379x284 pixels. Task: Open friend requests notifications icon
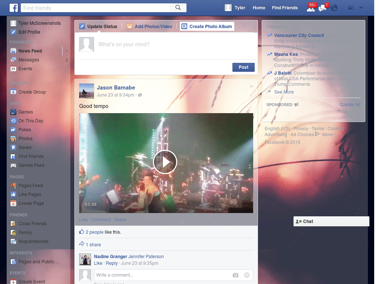click(x=311, y=8)
